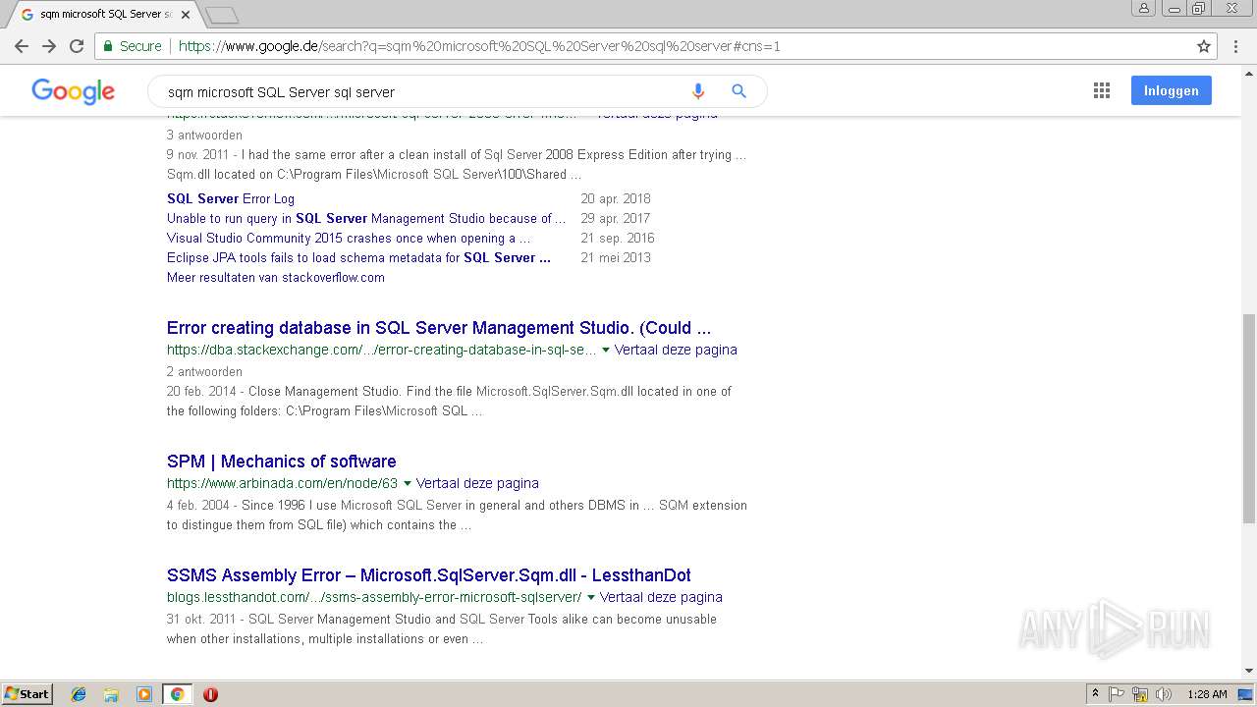
Task: Click the scrollbar up arrow
Action: [x=1248, y=73]
